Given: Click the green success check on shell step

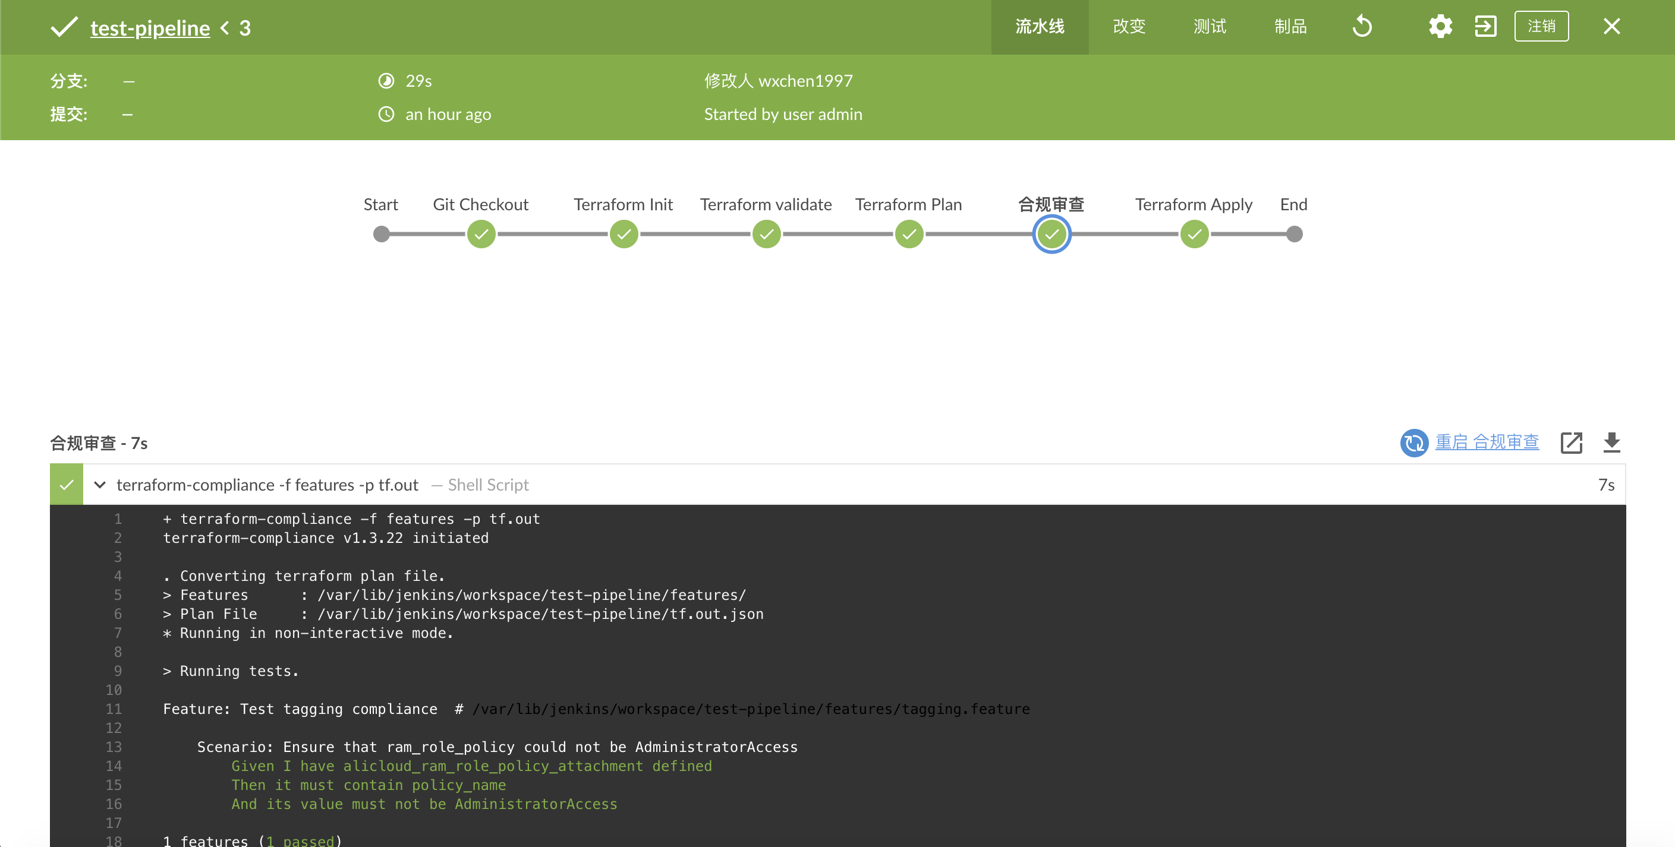Looking at the screenshot, I should (x=67, y=485).
